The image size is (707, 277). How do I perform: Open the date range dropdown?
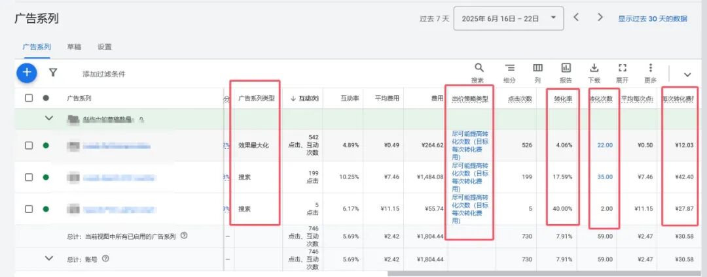(x=508, y=18)
